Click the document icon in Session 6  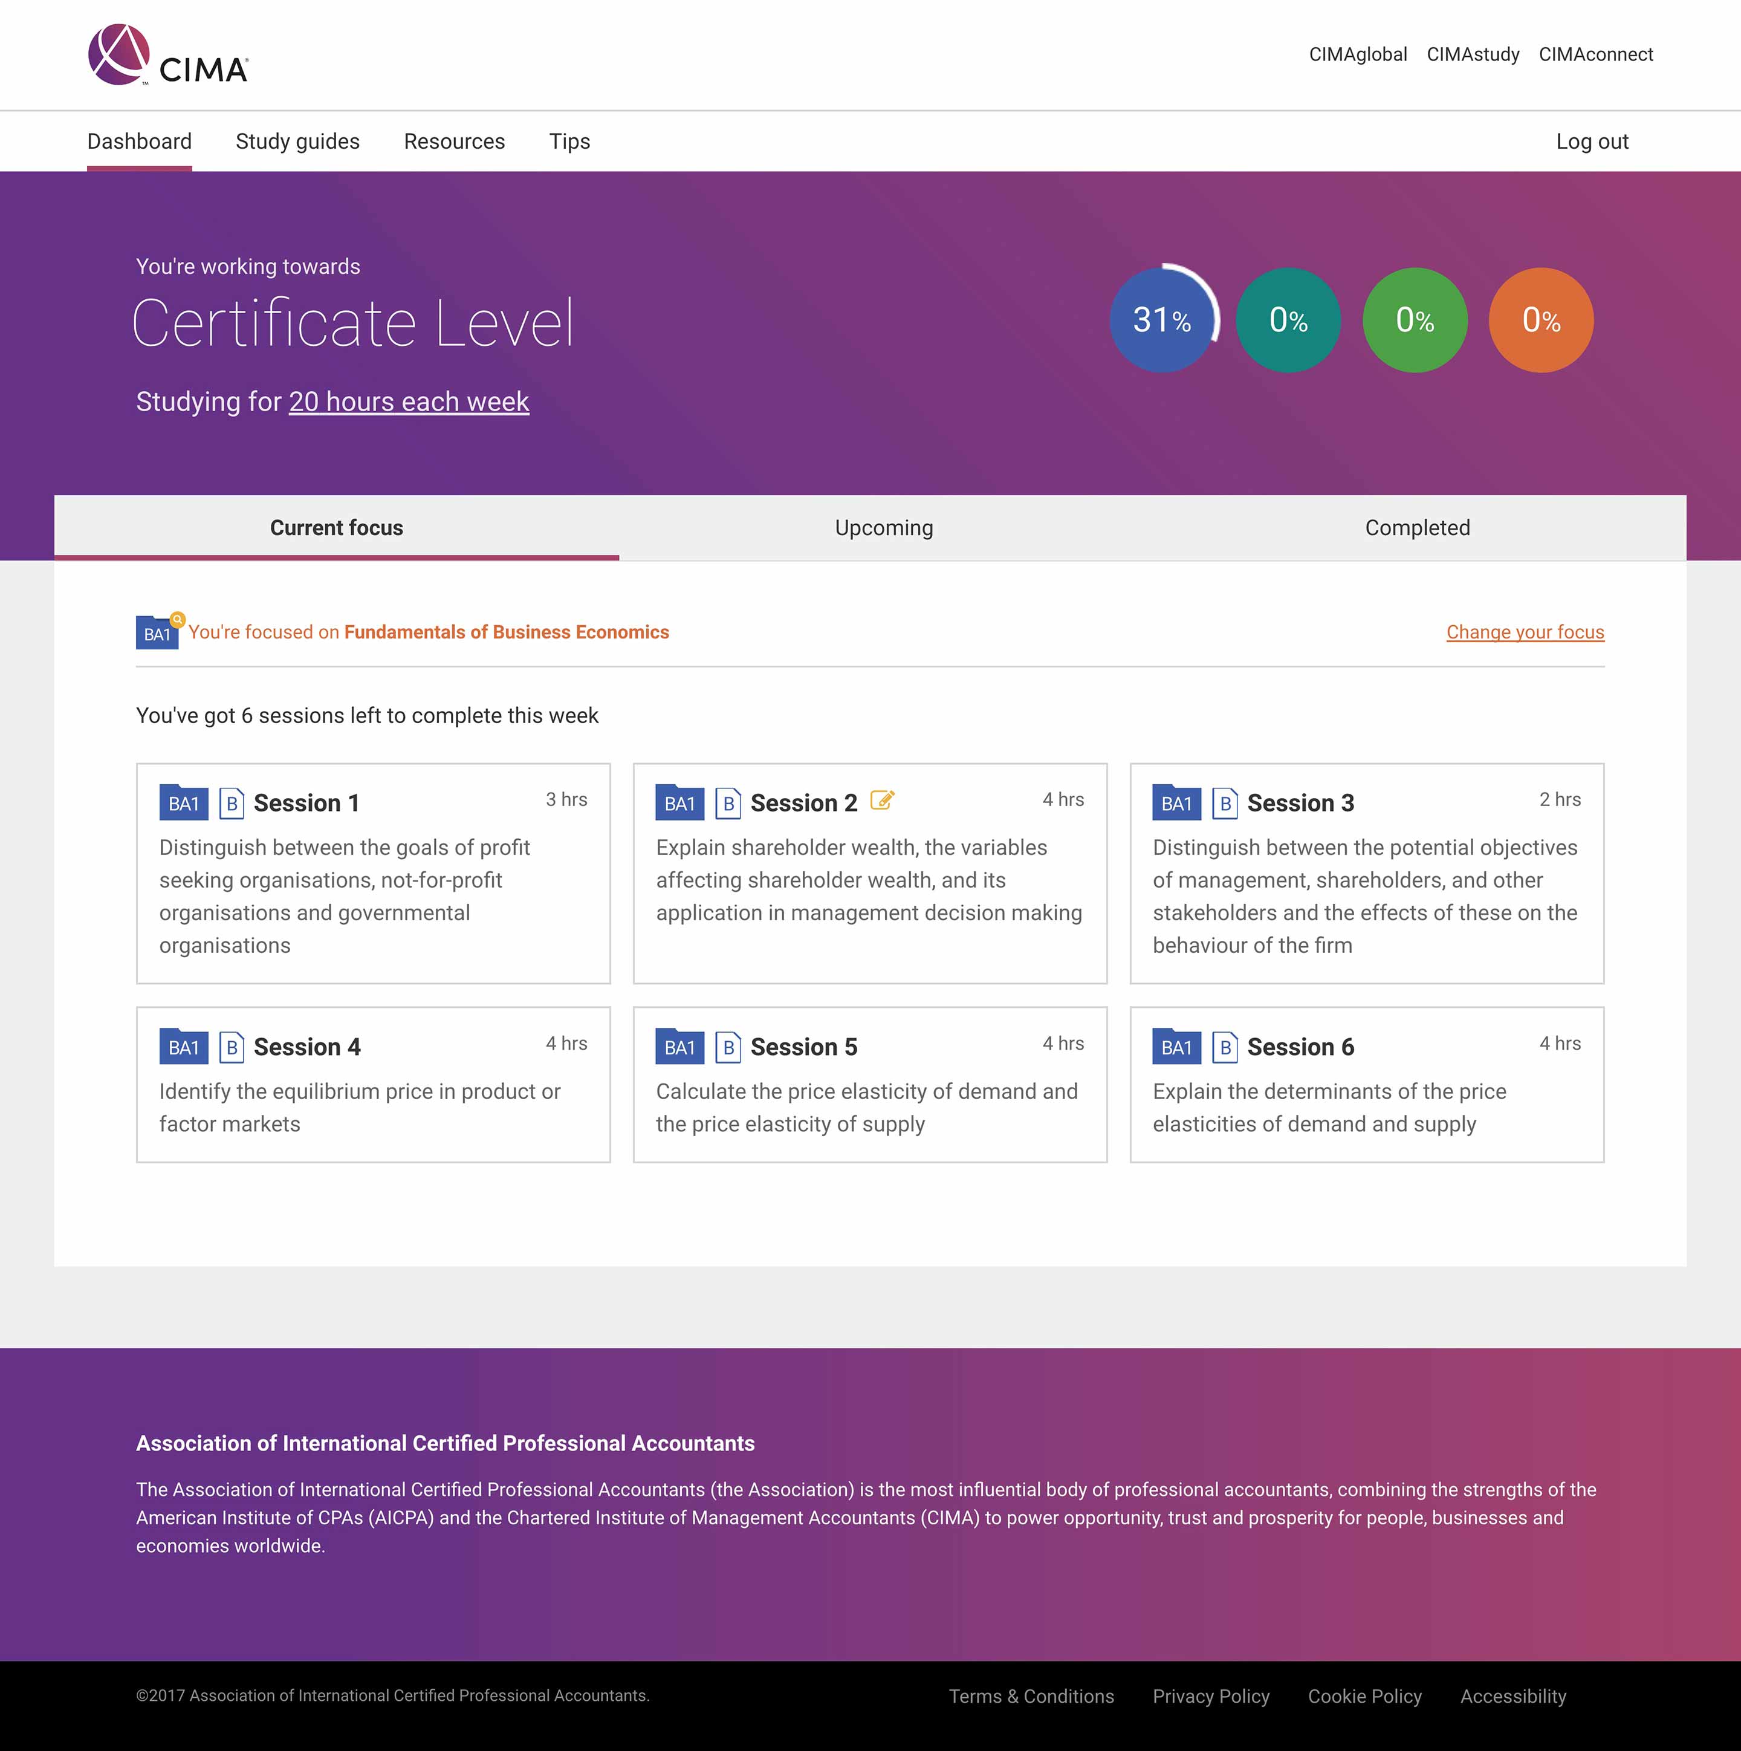pos(1225,1047)
